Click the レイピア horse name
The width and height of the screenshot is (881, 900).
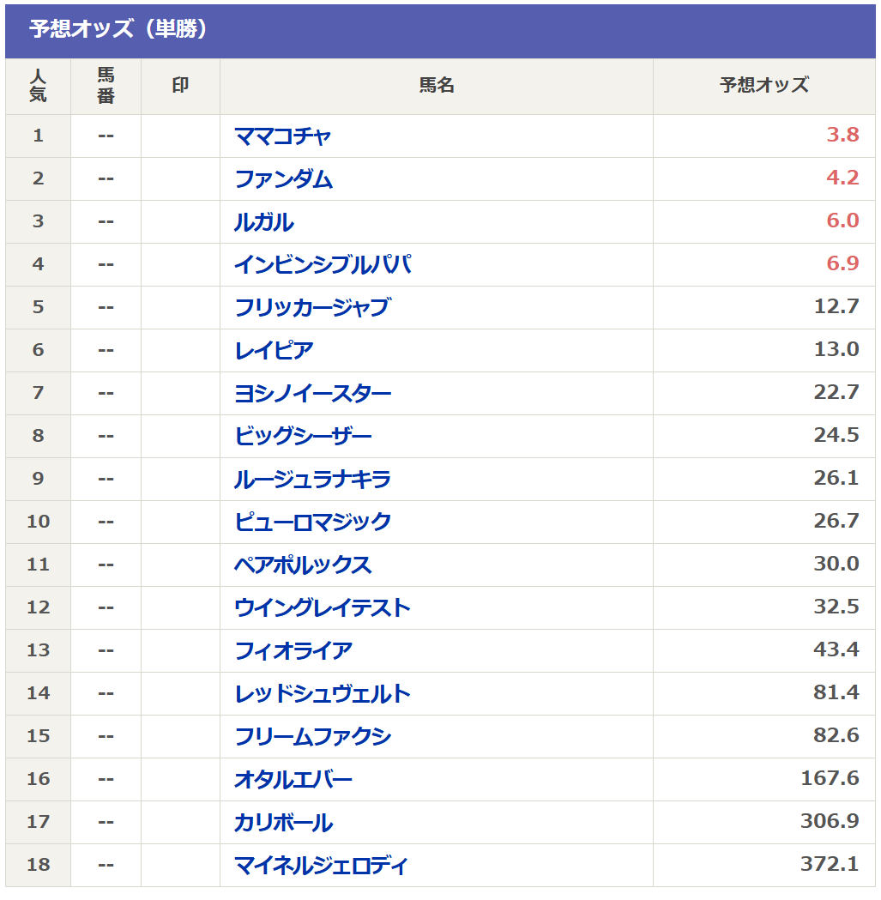coord(274,351)
